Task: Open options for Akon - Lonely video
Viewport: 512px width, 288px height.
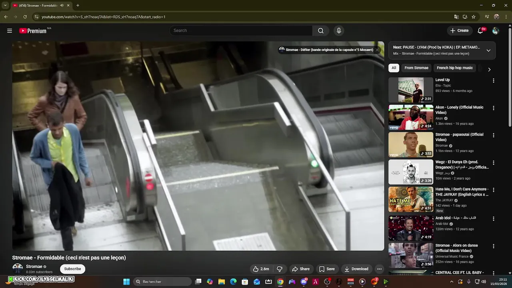Action: tap(493, 108)
